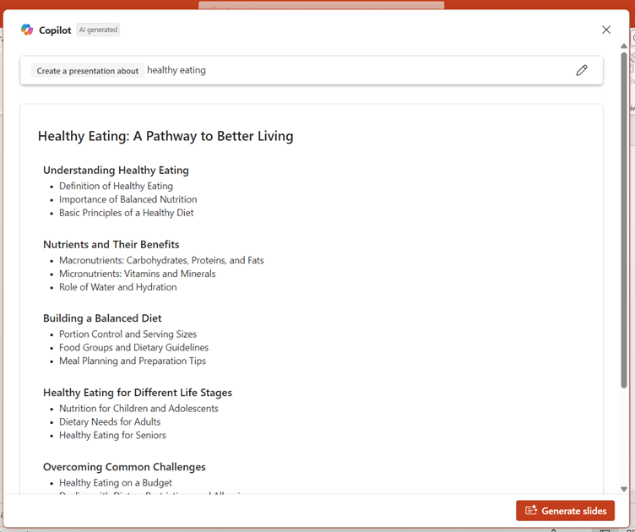Click the AI generated badge
This screenshot has height=532, width=635.
click(98, 30)
